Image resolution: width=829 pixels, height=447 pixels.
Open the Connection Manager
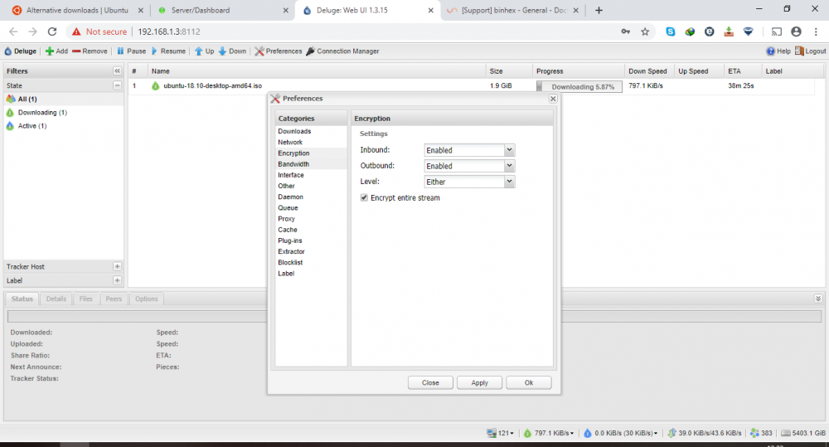coord(342,51)
